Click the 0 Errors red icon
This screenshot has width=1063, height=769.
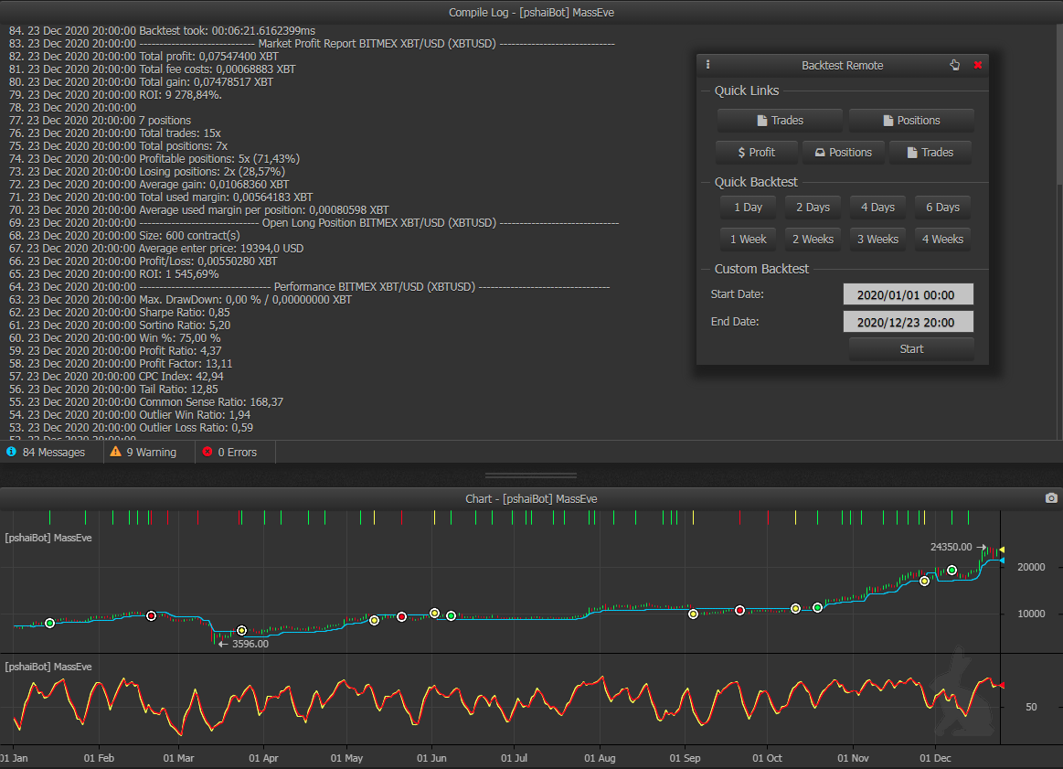(x=207, y=452)
